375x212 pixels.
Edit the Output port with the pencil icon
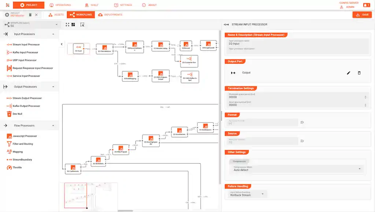coord(348,73)
